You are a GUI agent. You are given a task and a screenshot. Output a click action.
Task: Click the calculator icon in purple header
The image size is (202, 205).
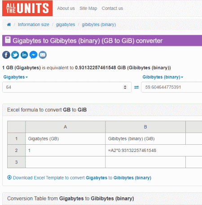(x=8, y=40)
